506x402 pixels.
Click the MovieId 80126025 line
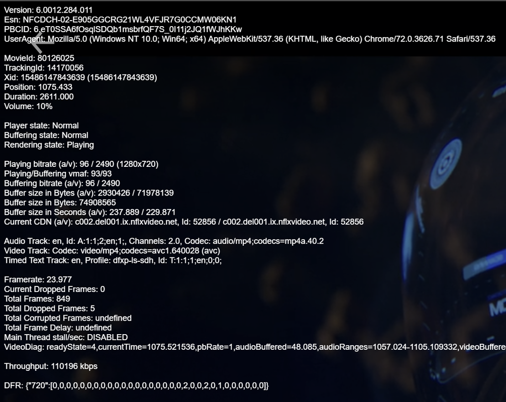click(x=39, y=58)
